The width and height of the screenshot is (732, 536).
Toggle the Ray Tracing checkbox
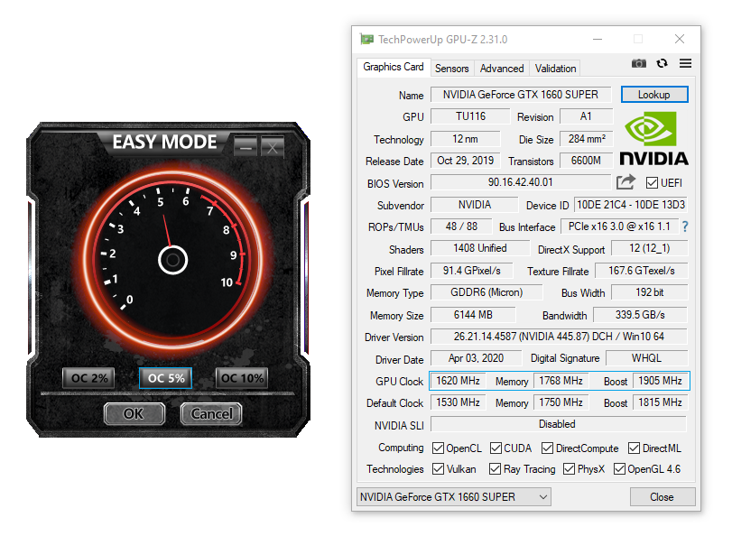(495, 468)
